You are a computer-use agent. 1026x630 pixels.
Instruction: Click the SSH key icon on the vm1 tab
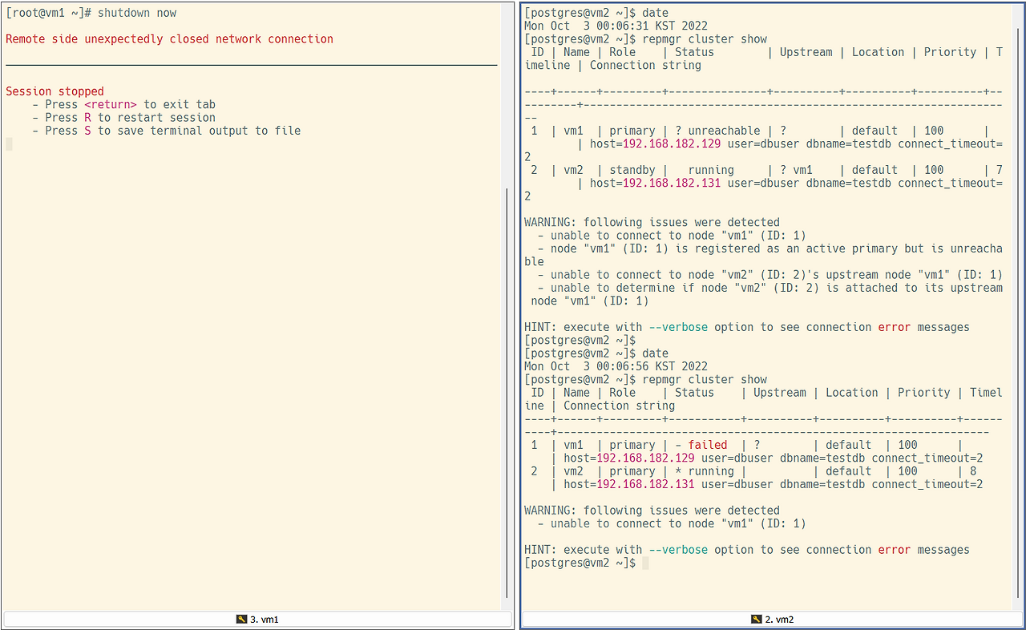240,619
